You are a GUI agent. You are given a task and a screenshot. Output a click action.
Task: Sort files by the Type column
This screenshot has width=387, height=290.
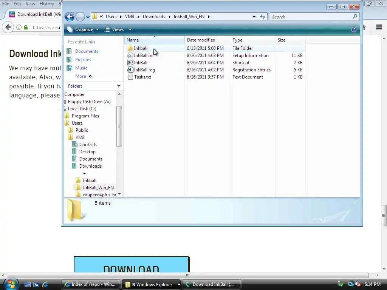pos(253,40)
